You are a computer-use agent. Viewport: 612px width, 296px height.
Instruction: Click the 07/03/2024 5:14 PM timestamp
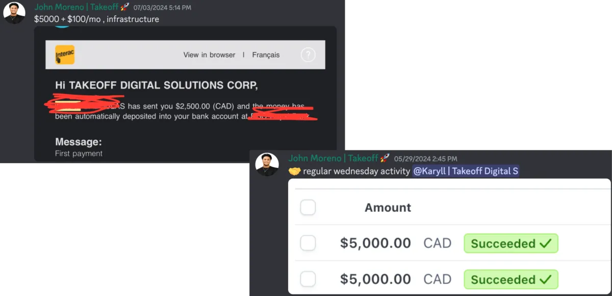163,8
